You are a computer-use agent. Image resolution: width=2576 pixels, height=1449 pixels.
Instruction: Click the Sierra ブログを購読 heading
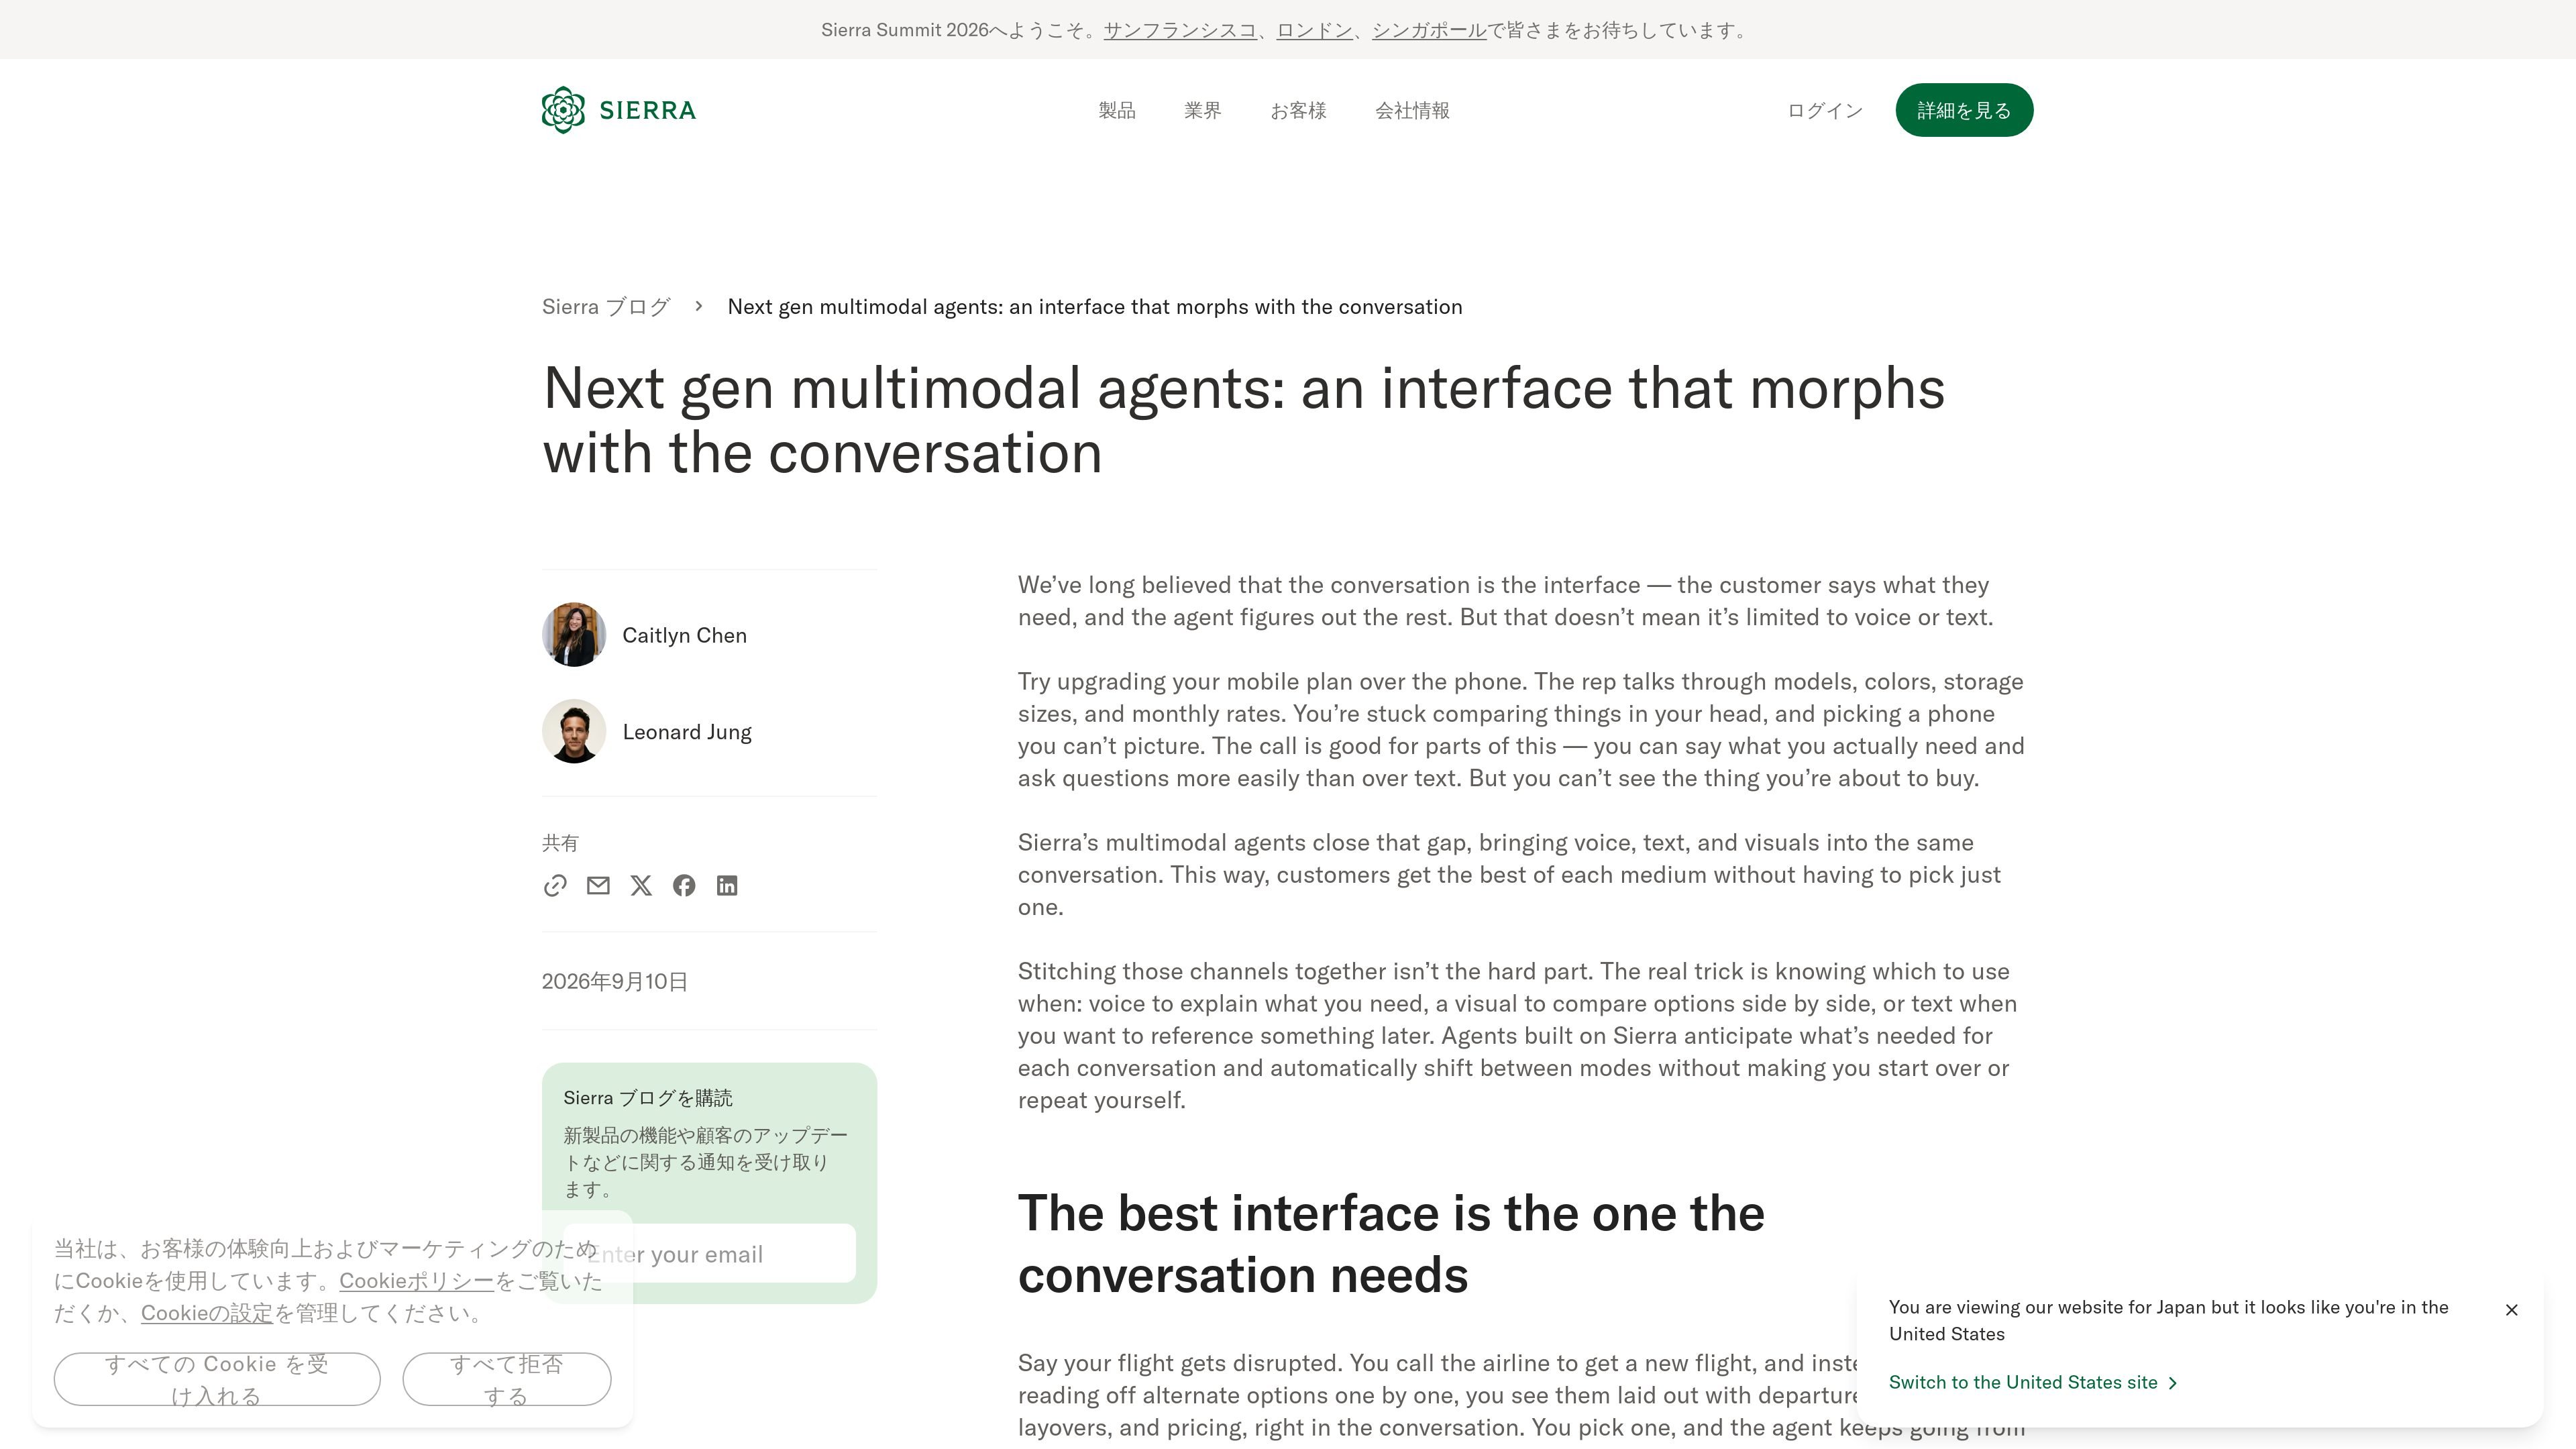click(648, 1098)
